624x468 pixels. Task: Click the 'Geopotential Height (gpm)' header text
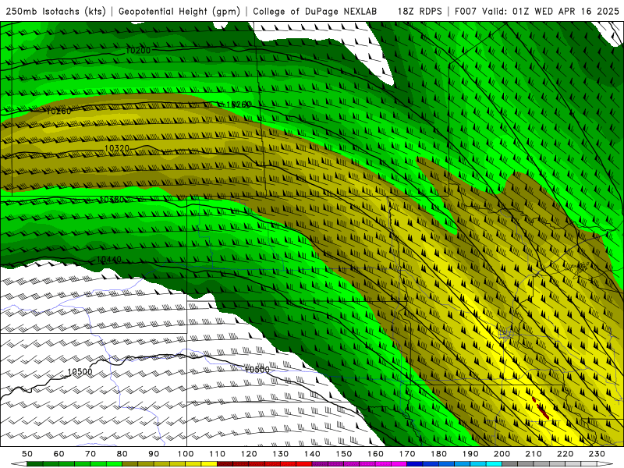[179, 12]
